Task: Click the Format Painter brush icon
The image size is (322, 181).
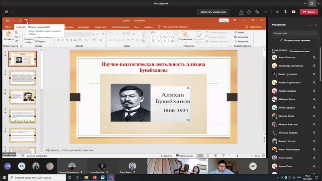Action: [x=16, y=41]
